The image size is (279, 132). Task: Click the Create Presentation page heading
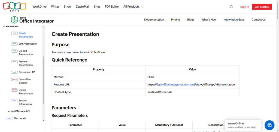tap(75, 34)
